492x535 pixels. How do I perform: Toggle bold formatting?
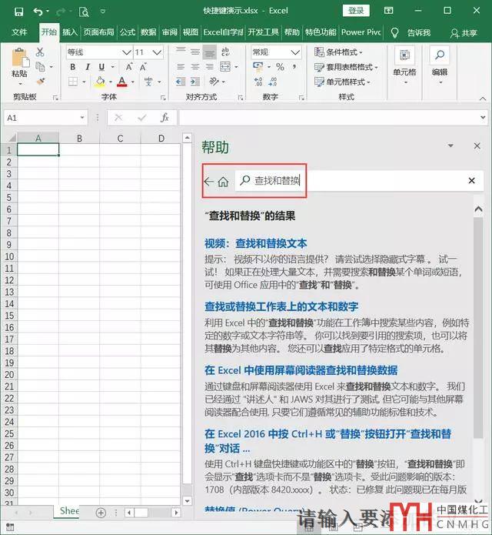point(73,67)
